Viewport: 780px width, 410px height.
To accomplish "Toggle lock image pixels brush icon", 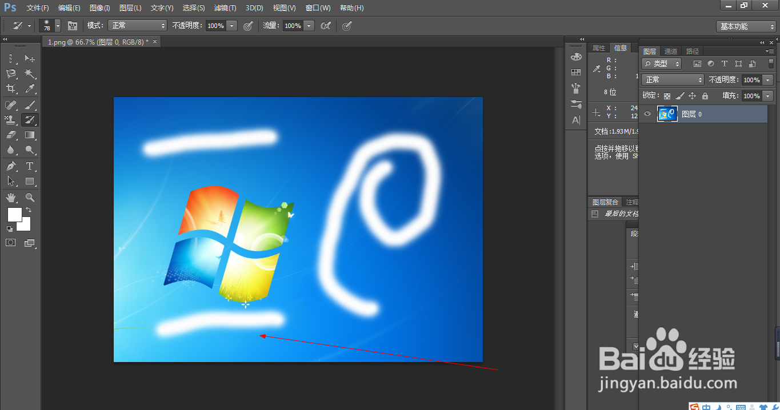I will click(679, 96).
